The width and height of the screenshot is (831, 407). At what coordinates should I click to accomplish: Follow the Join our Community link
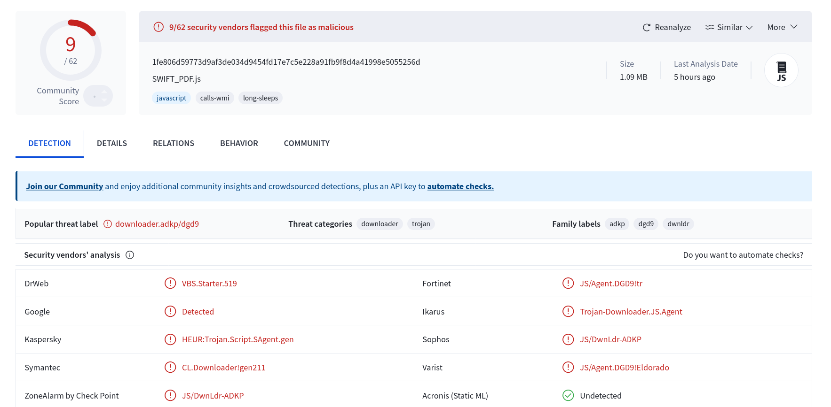point(64,186)
